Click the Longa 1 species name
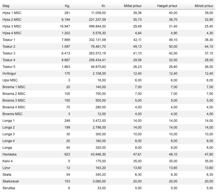 8,120
